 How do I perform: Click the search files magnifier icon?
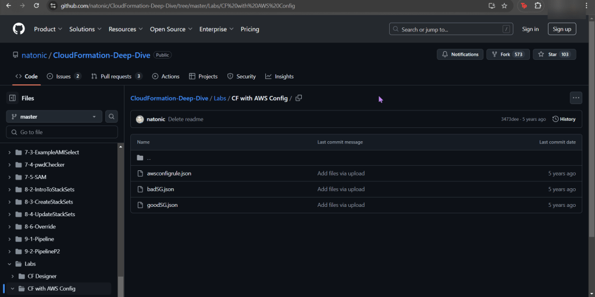pos(111,117)
